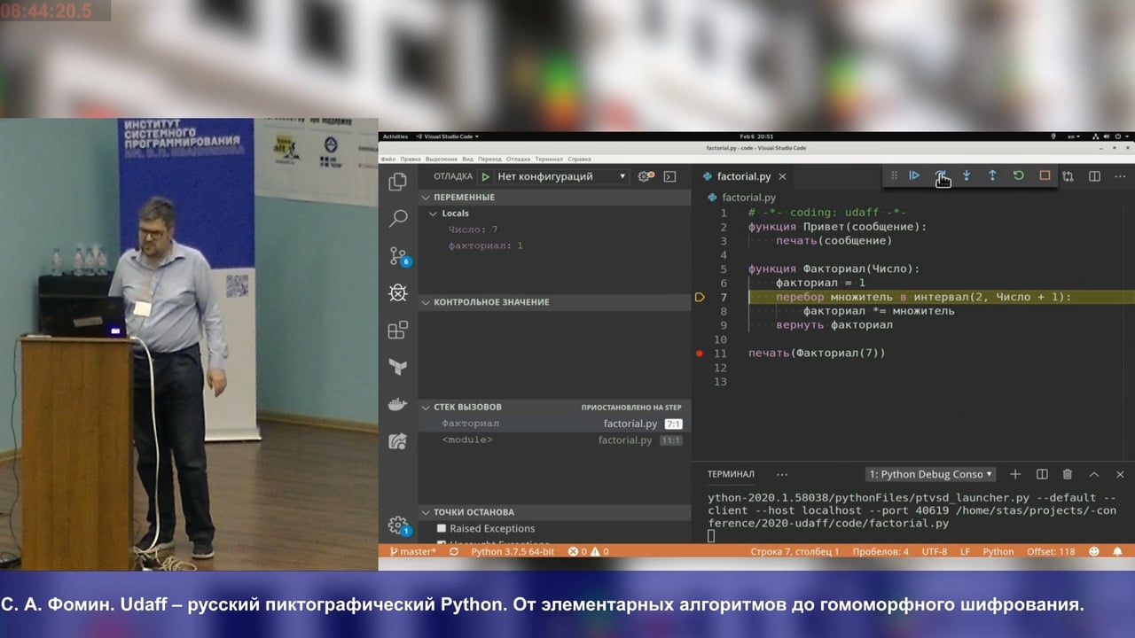Open the Debug Console icon

pos(669,176)
